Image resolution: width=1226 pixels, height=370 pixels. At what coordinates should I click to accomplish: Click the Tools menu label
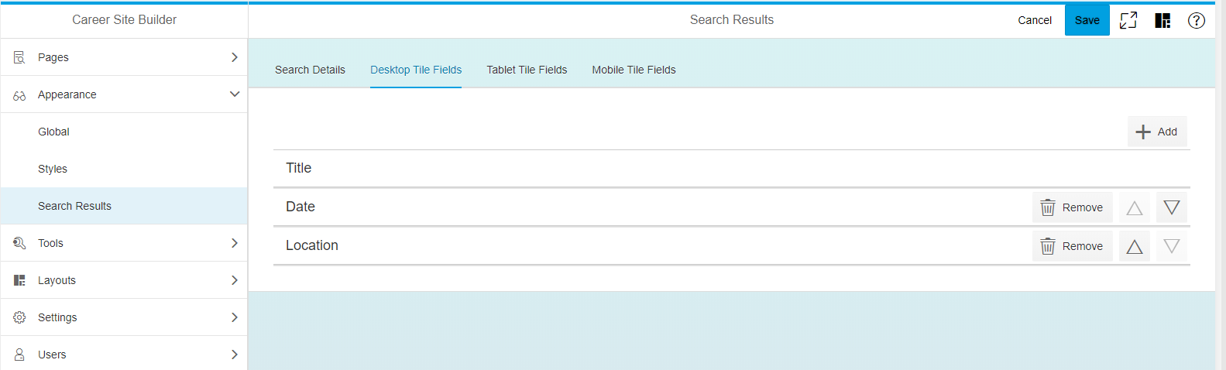[x=50, y=243]
